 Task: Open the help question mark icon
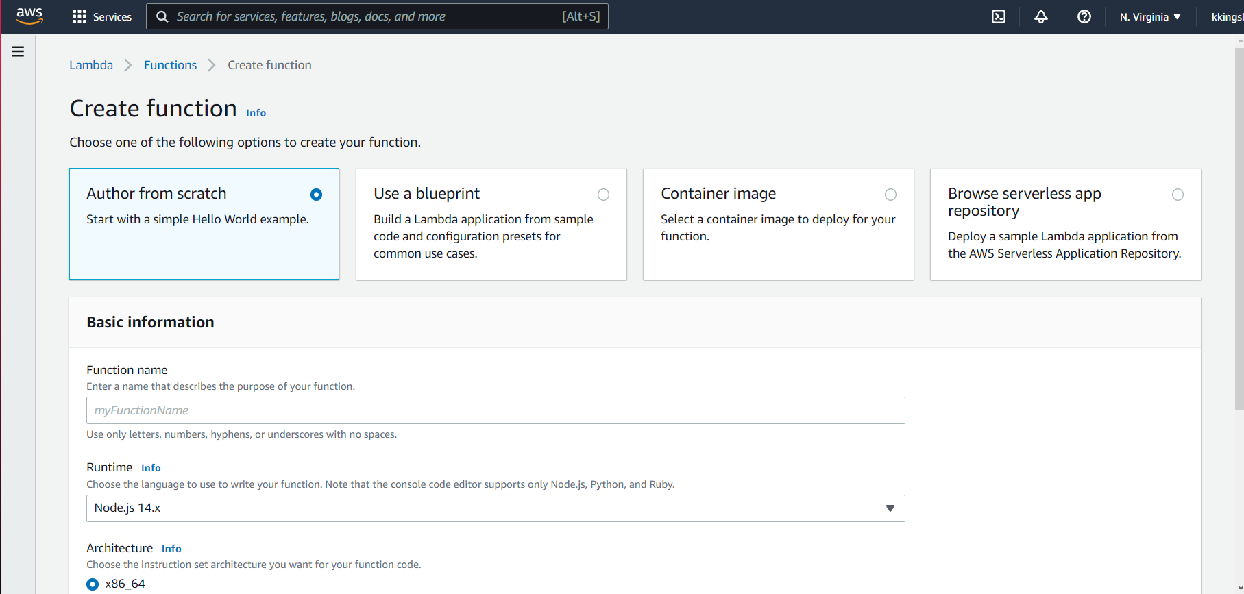pyautogui.click(x=1084, y=16)
